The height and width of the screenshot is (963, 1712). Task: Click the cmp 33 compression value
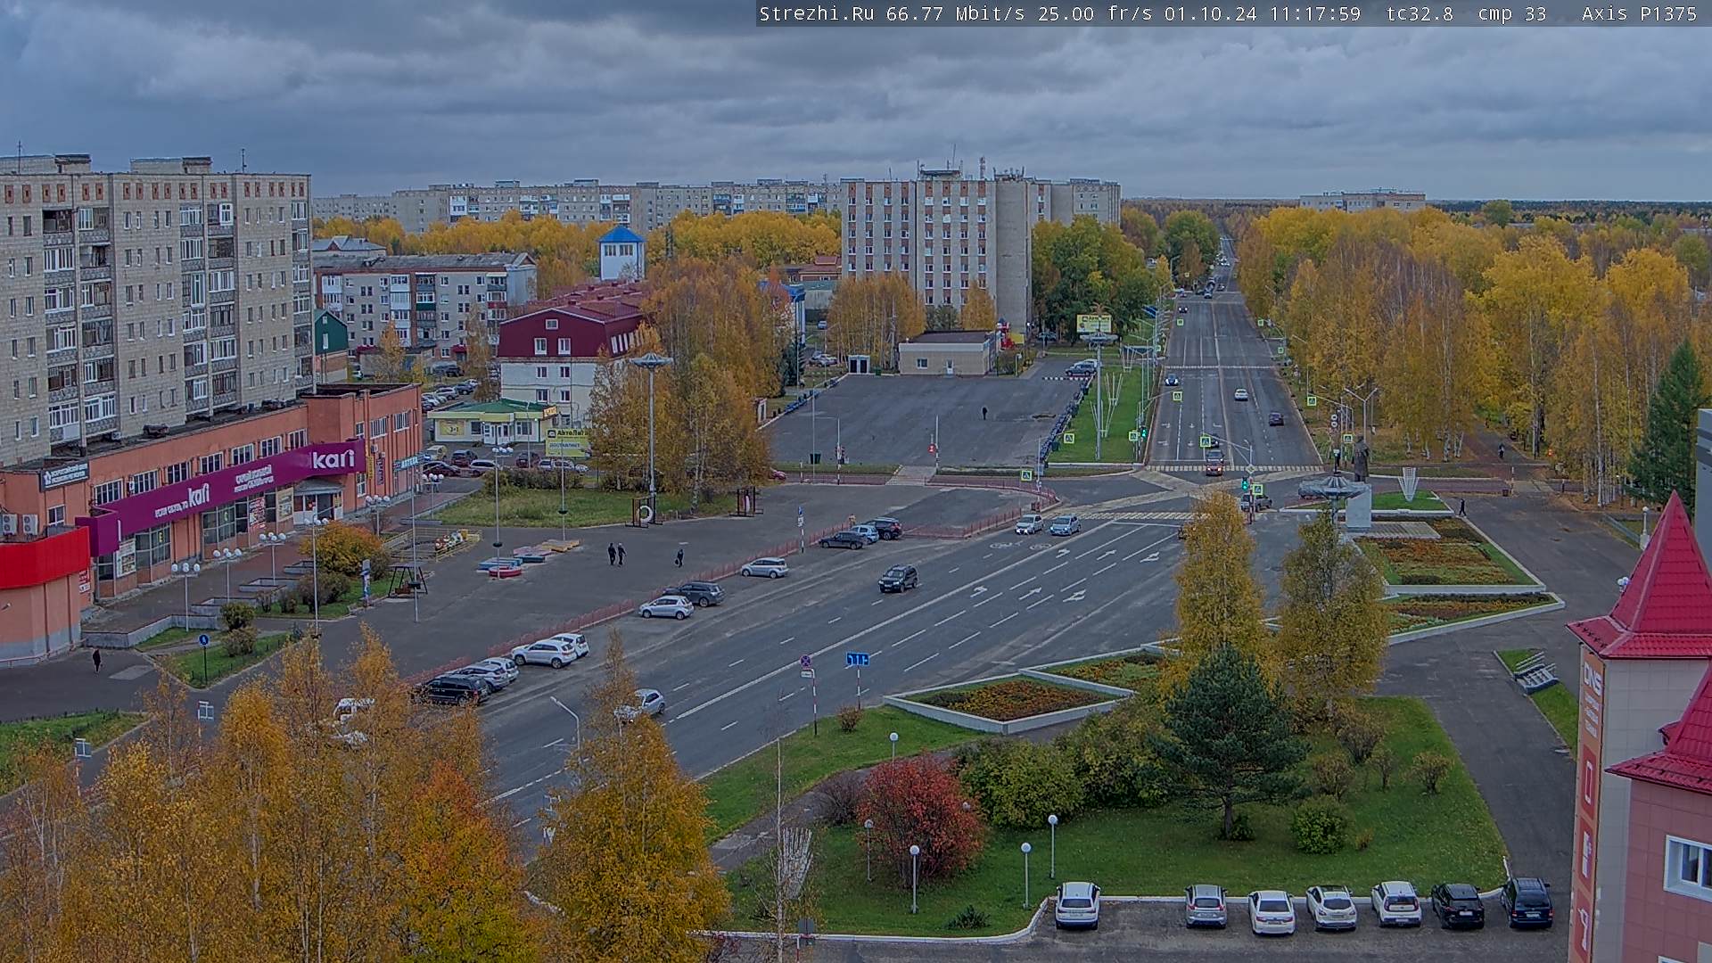click(x=1512, y=13)
